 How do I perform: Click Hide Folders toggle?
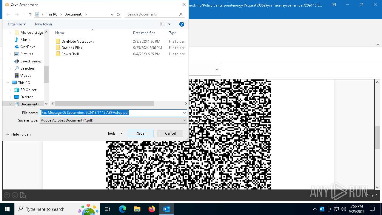pos(19,134)
